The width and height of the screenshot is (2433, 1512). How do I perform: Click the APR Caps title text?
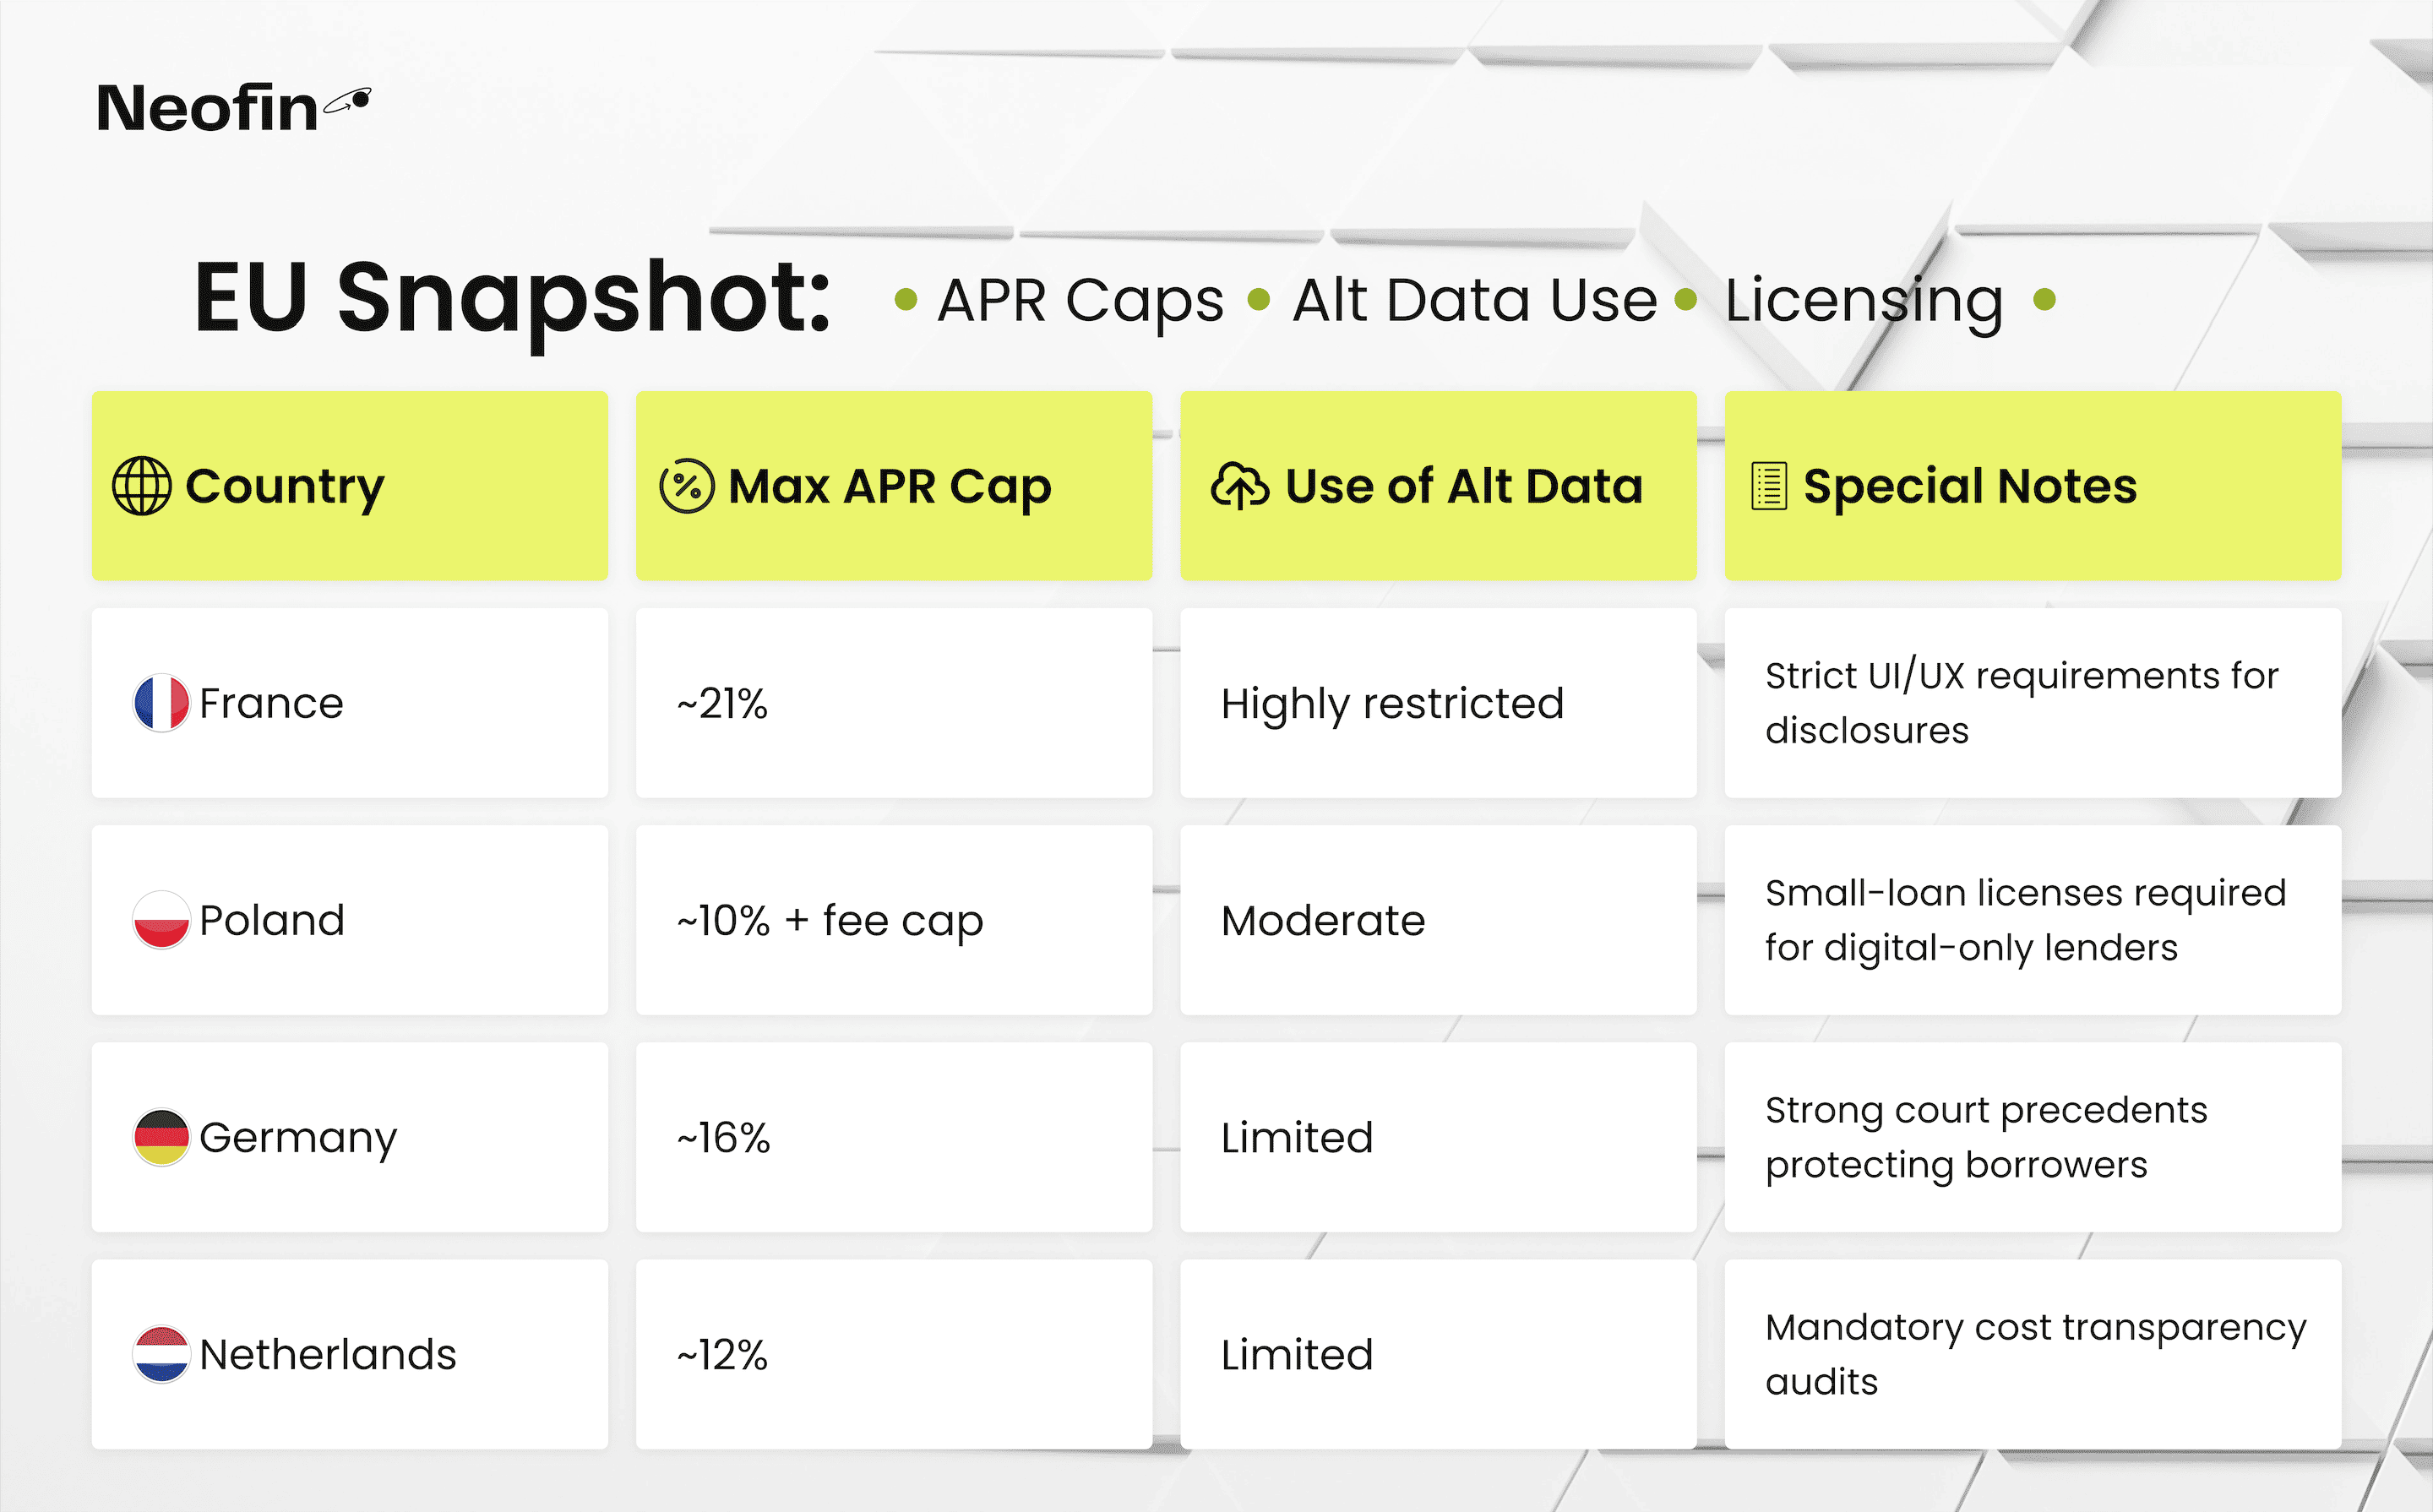tap(1080, 300)
